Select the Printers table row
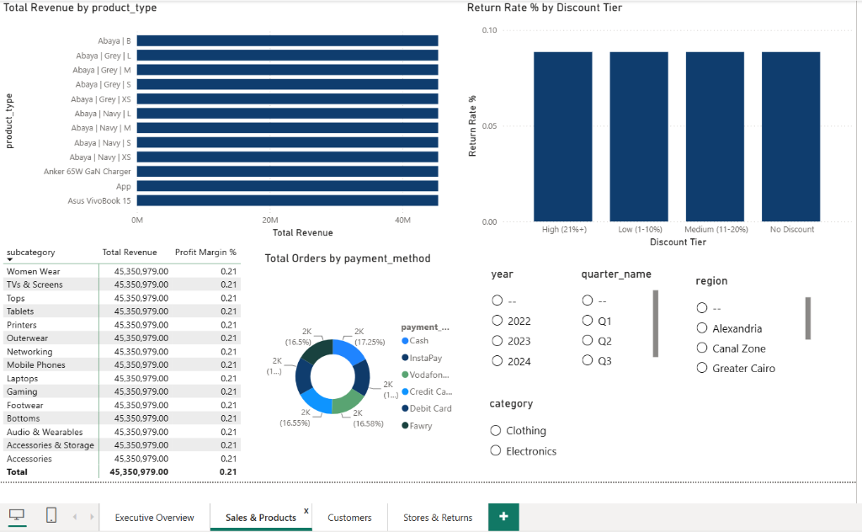This screenshot has width=862, height=532. tap(122, 325)
